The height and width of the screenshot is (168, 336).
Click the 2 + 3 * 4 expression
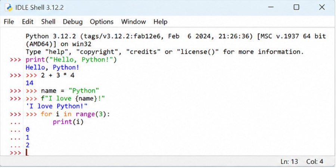tap(58, 75)
